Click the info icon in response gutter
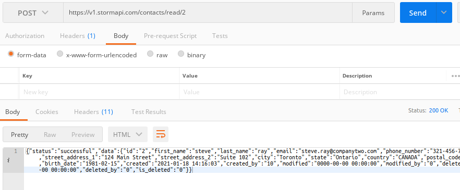The image size is (460, 190). (8, 160)
